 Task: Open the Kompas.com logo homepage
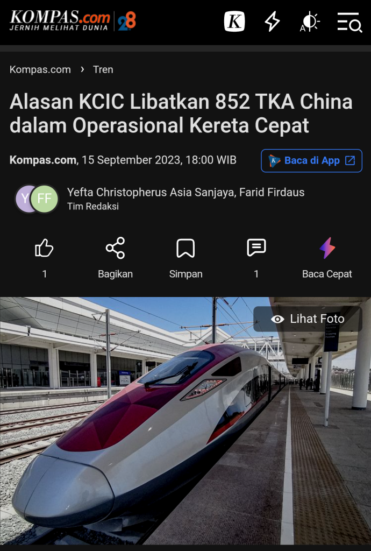pyautogui.click(x=60, y=21)
